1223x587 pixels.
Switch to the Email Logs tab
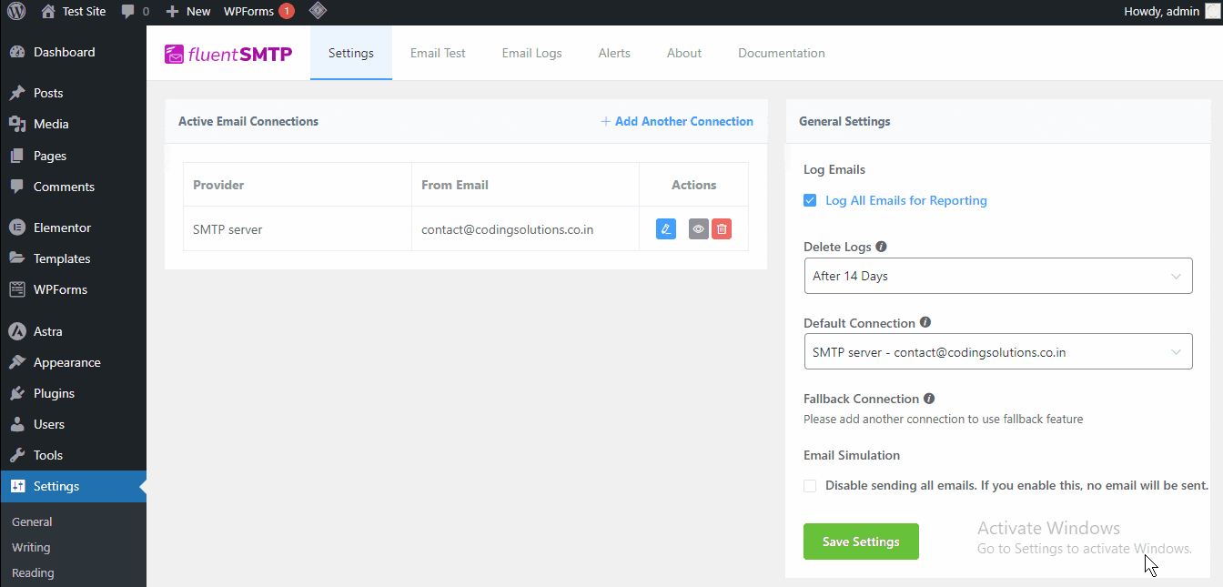coord(531,53)
